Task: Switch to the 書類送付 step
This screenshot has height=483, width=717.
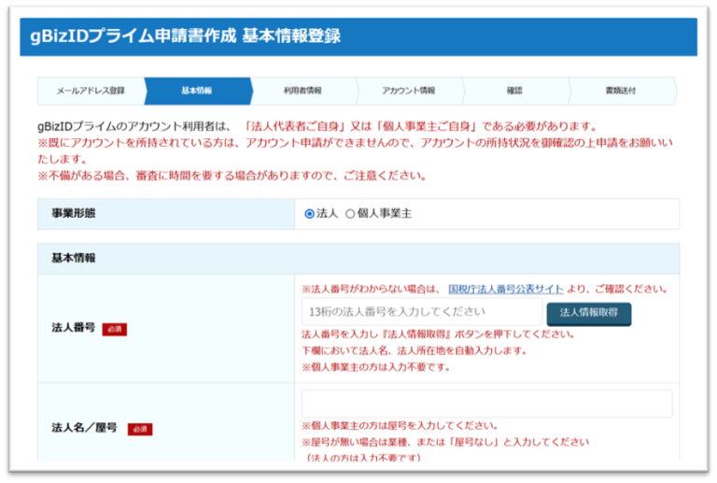Action: tap(620, 91)
